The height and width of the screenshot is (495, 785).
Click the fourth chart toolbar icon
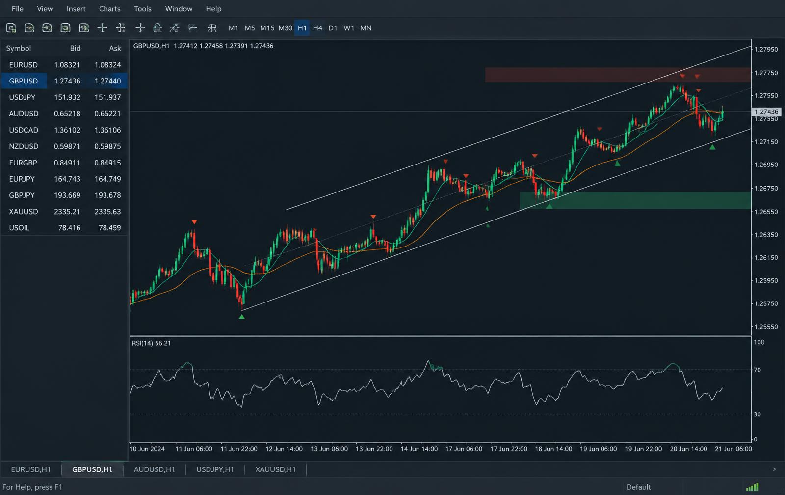(65, 28)
